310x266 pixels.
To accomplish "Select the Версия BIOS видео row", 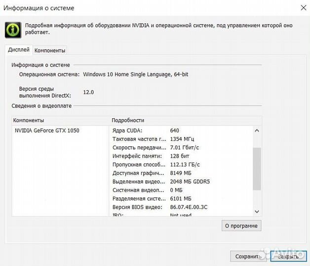I will pos(182,207).
